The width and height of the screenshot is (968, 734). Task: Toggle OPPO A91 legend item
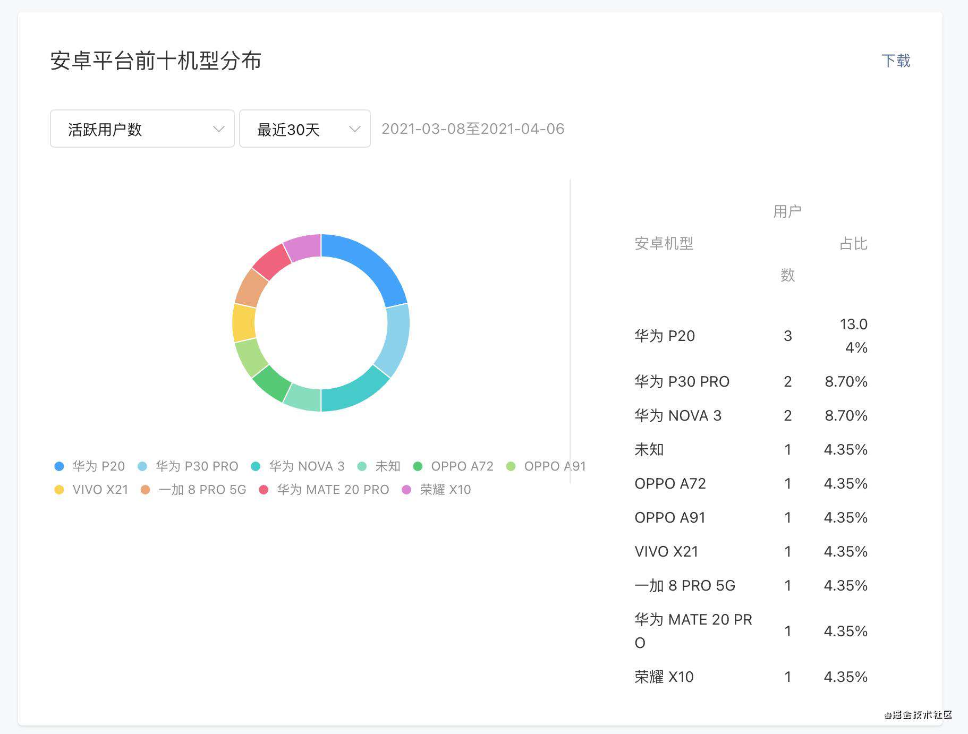tap(546, 466)
